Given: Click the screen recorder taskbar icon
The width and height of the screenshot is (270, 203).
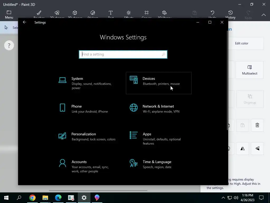Looking at the screenshot, I should point(71,198).
